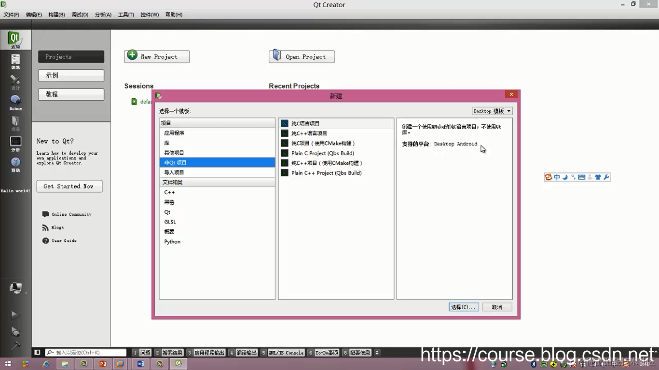Click the IME moon icon
This screenshot has height=370, width=659.
pos(565,177)
